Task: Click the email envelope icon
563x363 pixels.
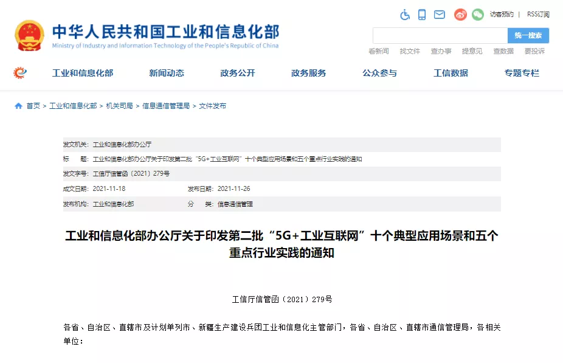Action: pos(440,15)
